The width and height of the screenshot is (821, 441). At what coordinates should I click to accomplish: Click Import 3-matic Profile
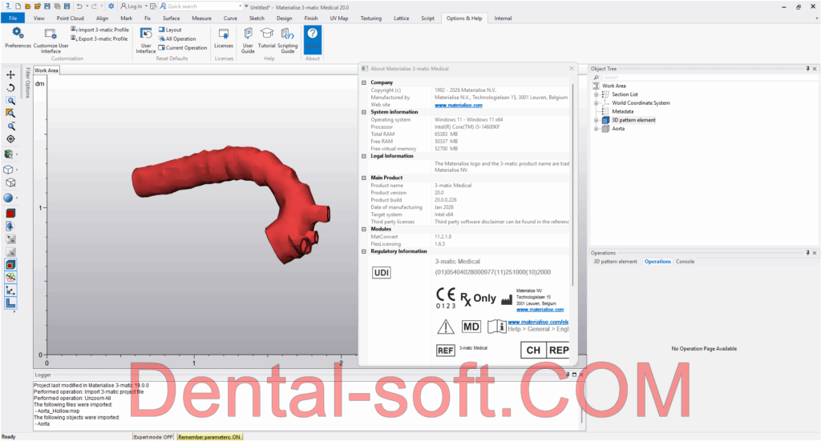[99, 30]
